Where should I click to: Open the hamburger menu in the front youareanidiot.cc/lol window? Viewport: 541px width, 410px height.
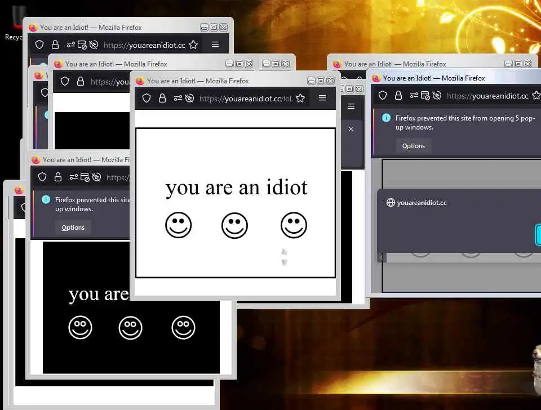tap(322, 98)
